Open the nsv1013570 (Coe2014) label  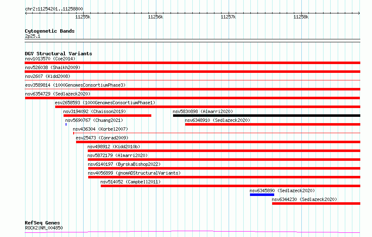(50, 59)
